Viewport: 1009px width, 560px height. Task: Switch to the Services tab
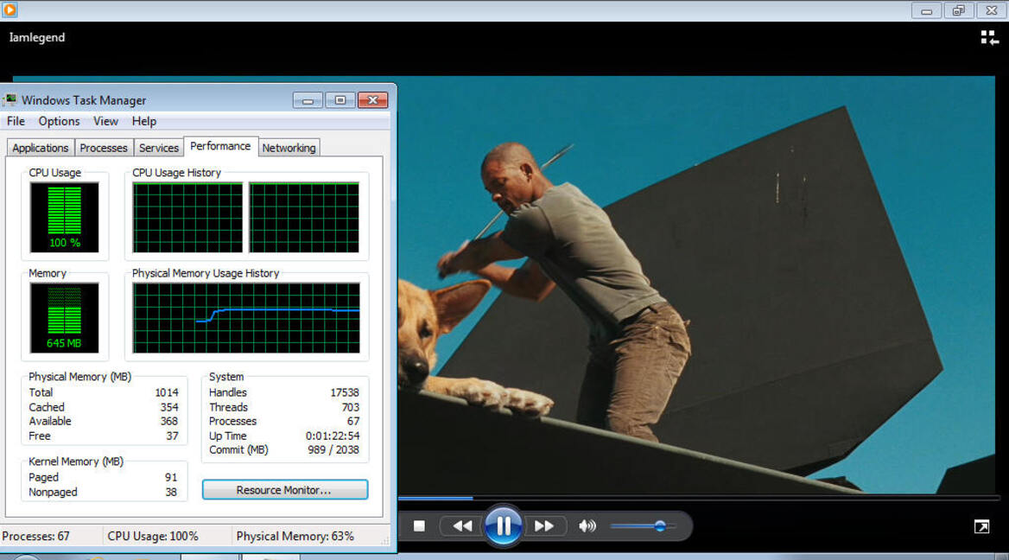coord(159,148)
